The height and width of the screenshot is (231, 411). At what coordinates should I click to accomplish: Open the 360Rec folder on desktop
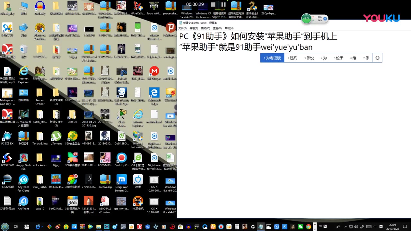pyautogui.click(x=73, y=116)
